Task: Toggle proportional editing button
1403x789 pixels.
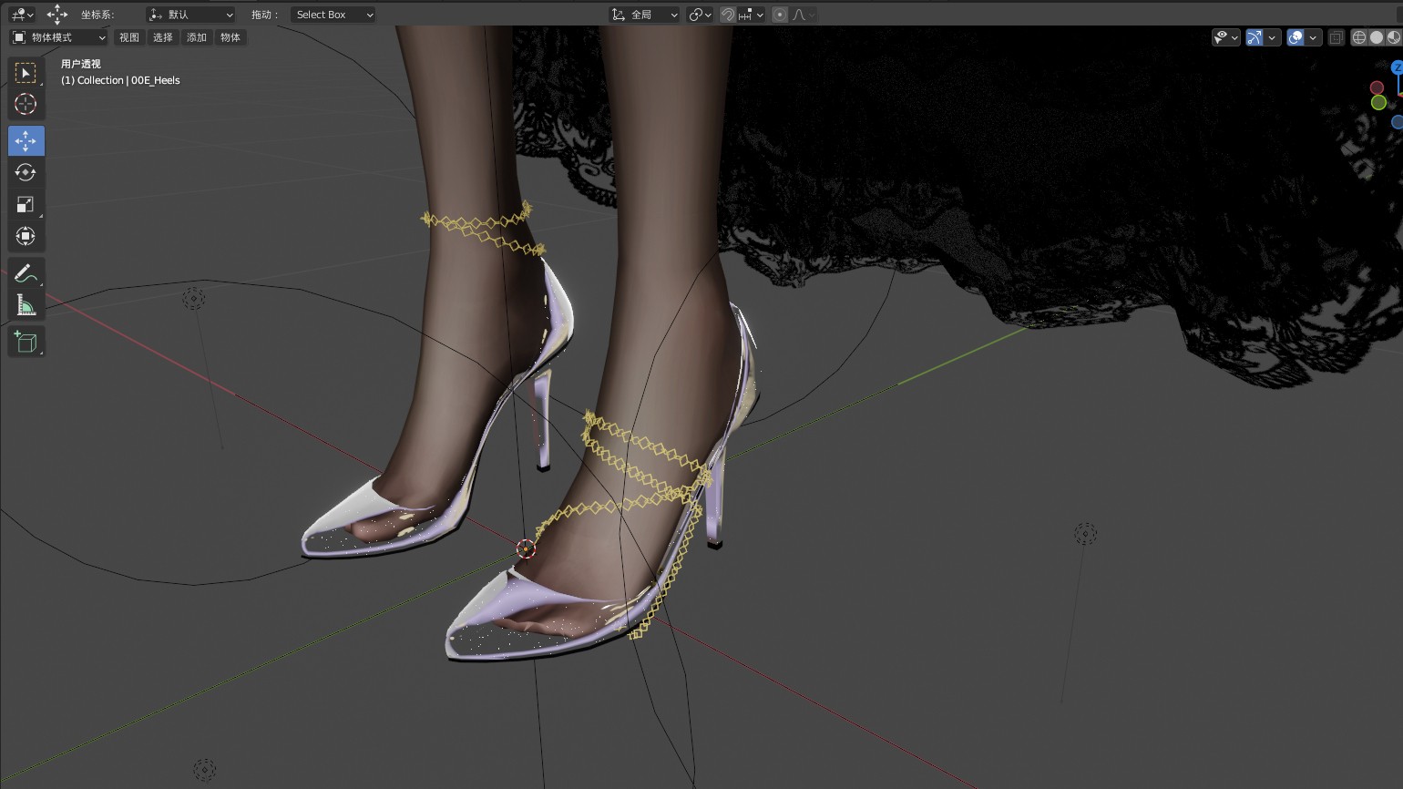Action: 780,15
